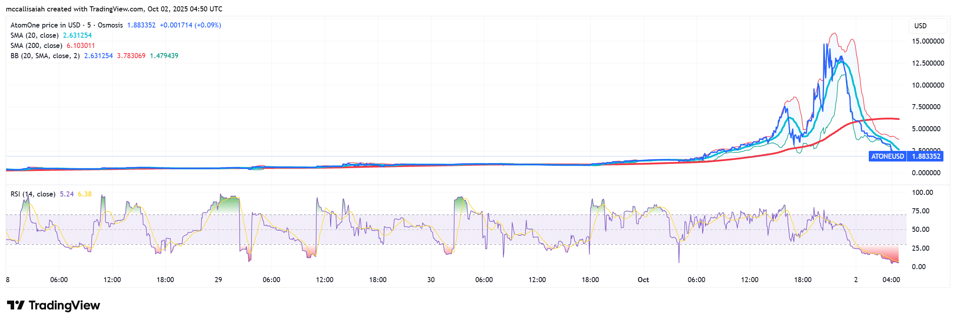
Task: Click the purple RSI value 5.24
Action: point(66,194)
